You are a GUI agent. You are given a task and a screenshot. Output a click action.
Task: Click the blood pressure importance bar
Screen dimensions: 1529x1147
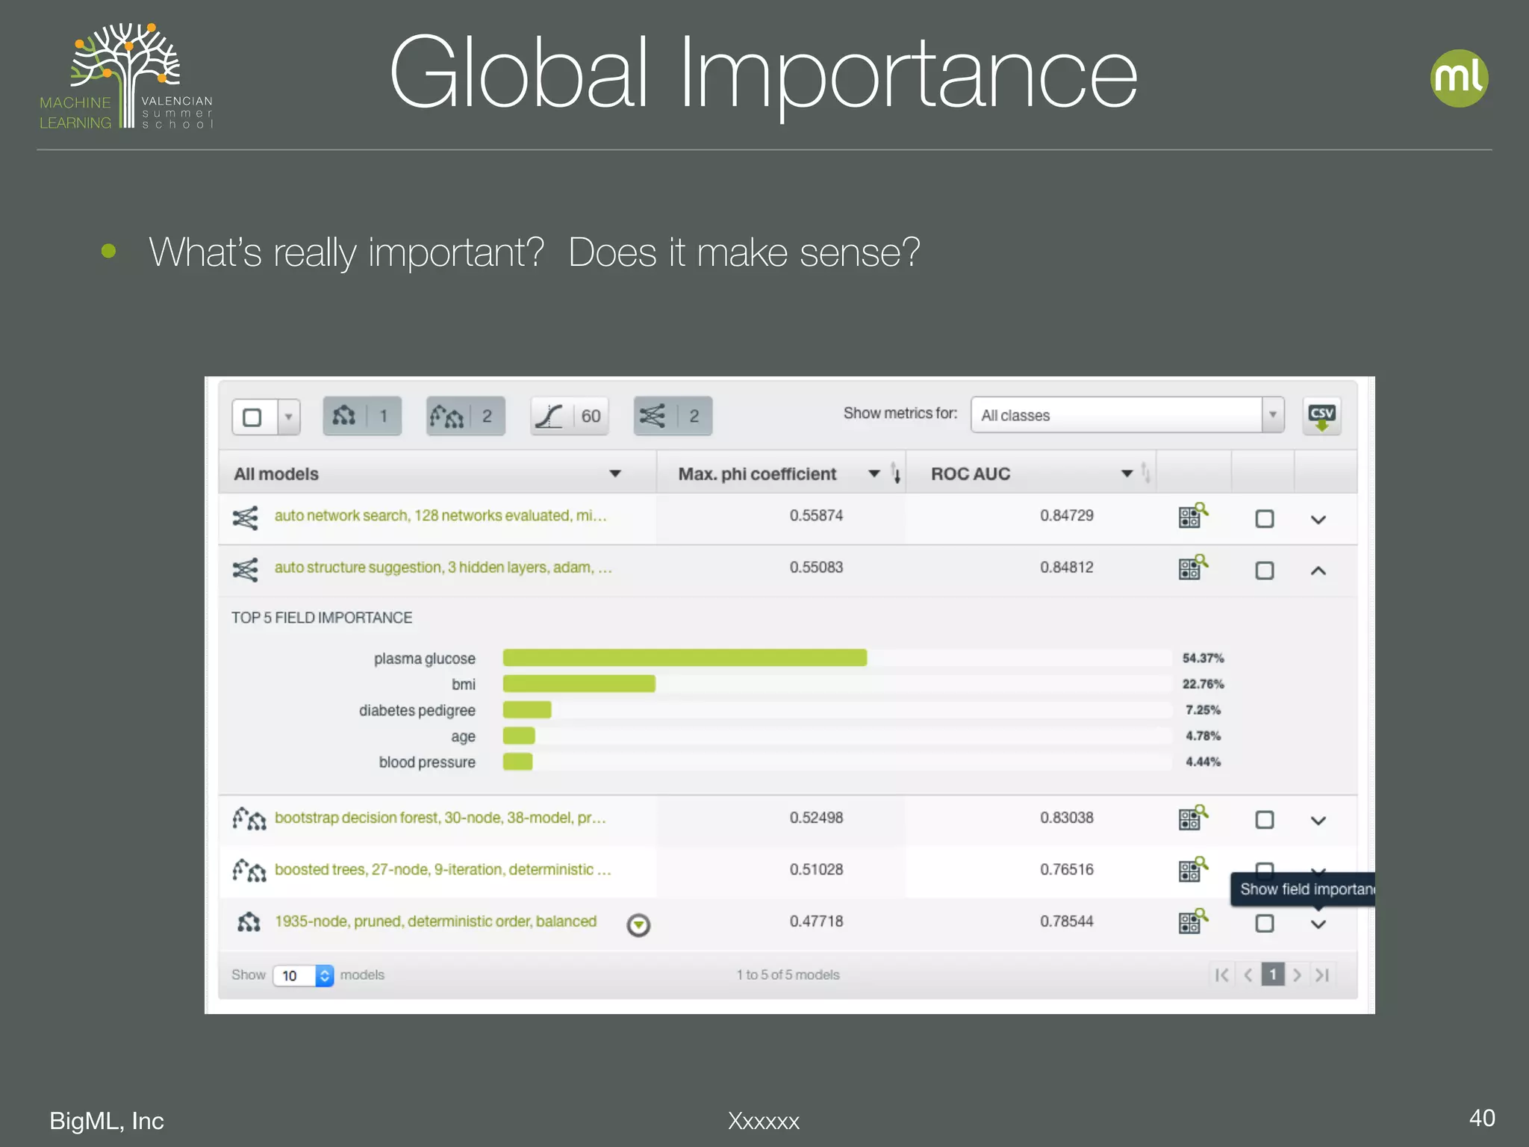517,762
